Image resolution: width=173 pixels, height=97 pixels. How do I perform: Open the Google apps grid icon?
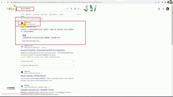coord(163,9)
